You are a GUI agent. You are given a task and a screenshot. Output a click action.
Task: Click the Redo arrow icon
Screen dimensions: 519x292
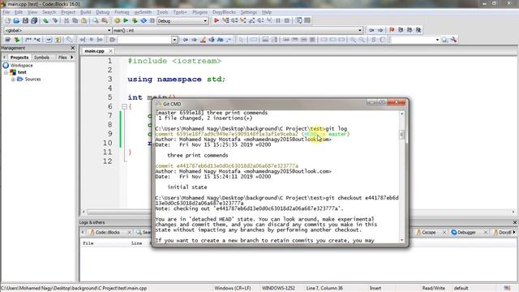[54, 20]
